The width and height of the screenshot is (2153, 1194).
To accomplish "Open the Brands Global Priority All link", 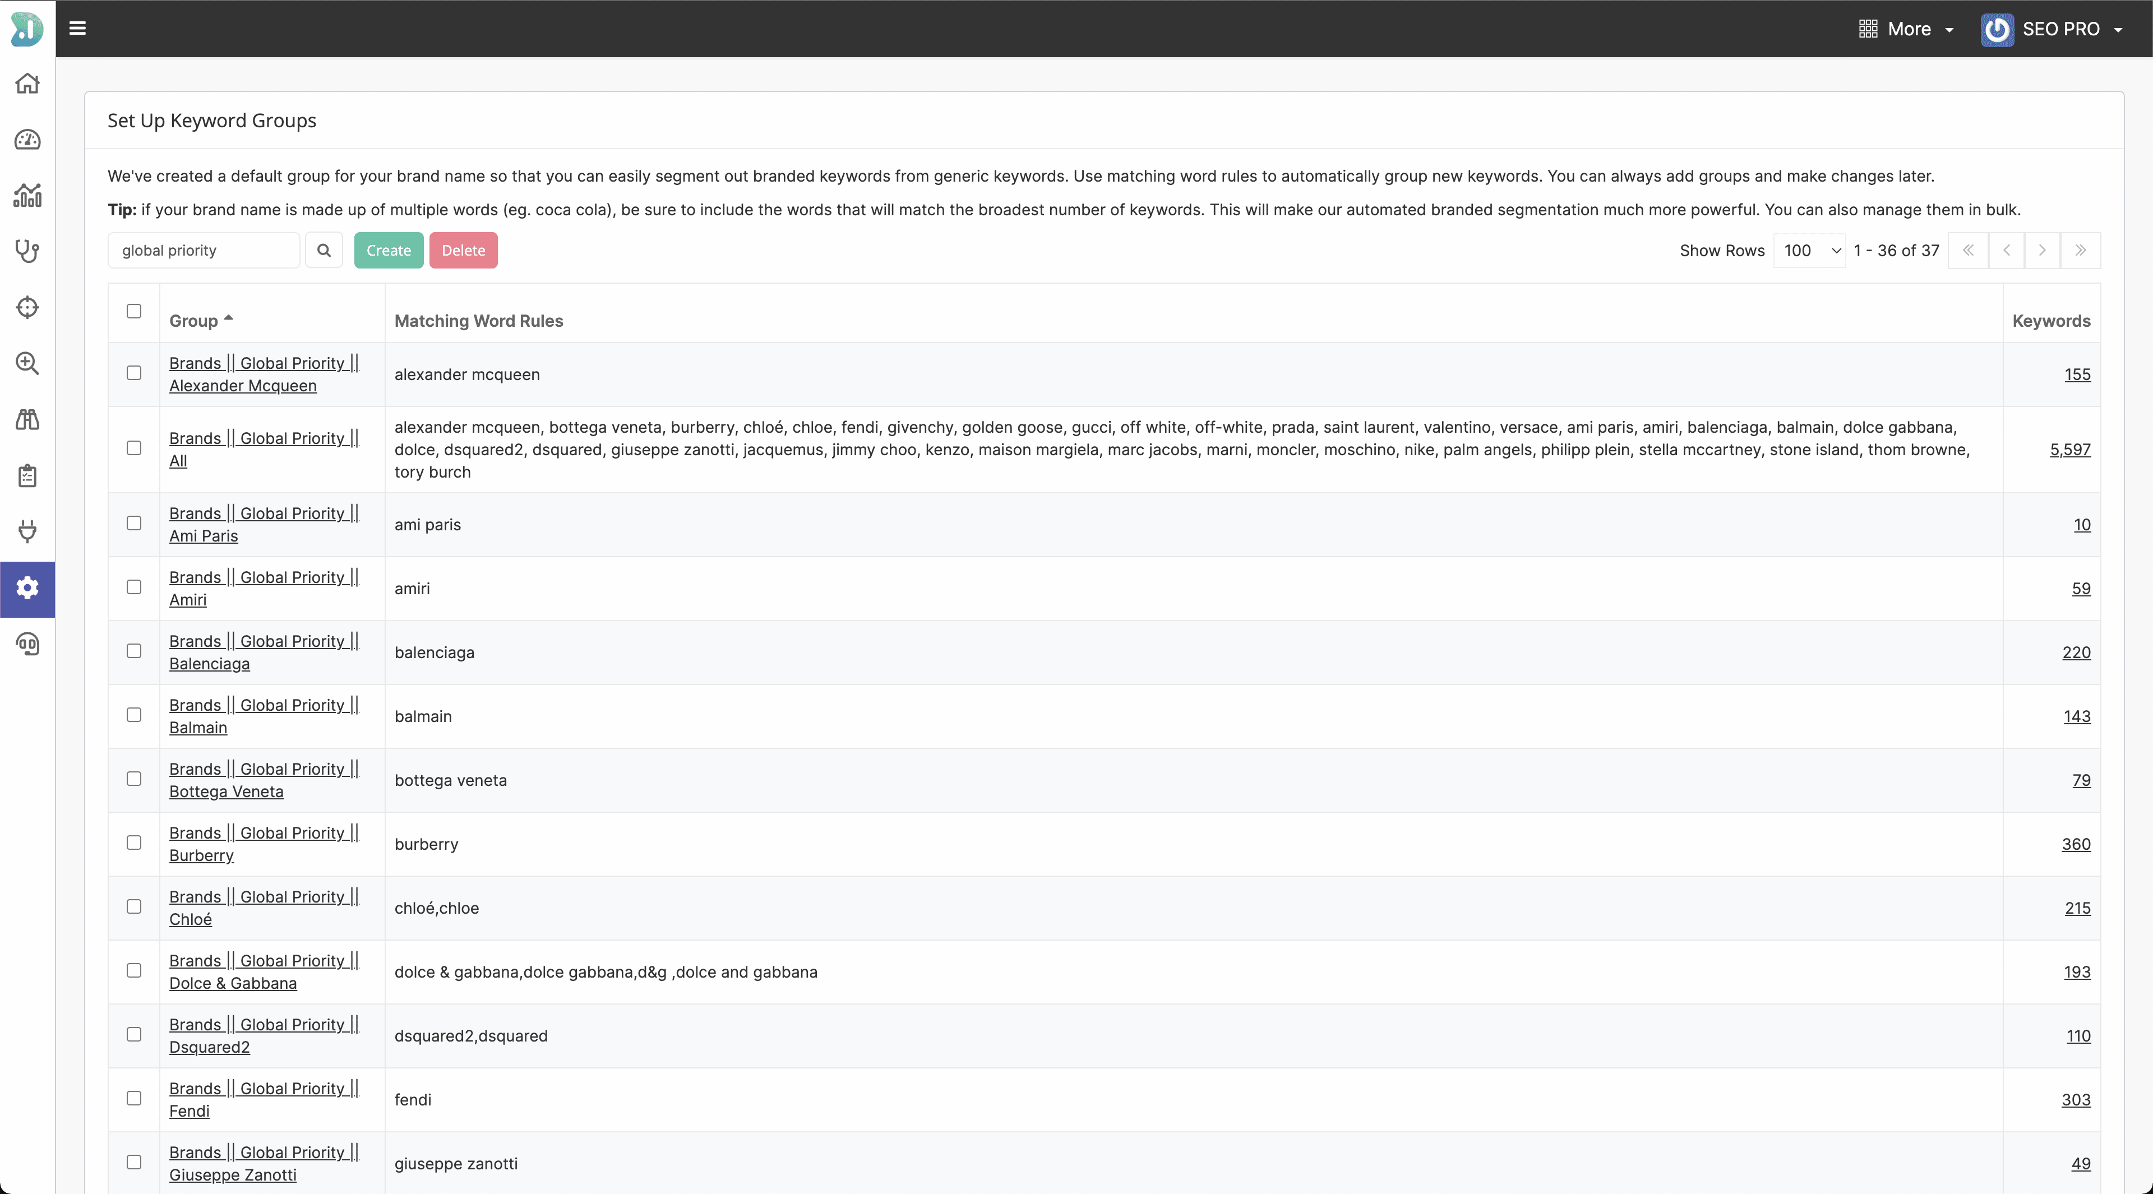I will point(264,450).
